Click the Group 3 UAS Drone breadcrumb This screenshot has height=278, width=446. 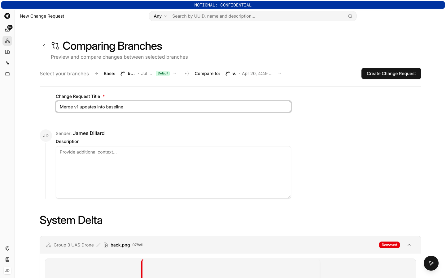74,245
